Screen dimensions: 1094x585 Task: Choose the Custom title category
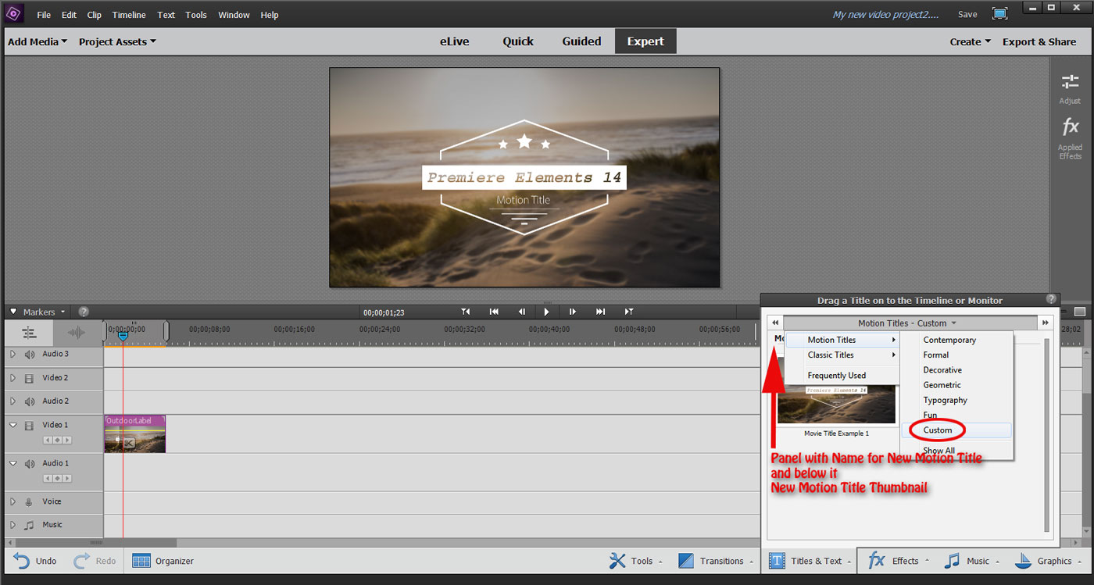pos(956,430)
